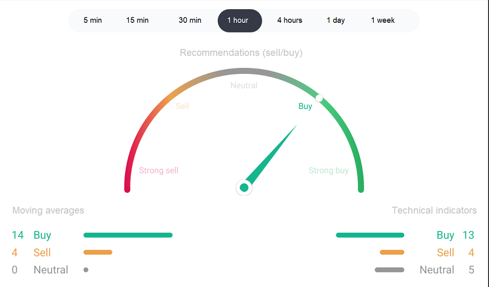
Task: Click the Sell label on the gauge
Action: tap(182, 106)
